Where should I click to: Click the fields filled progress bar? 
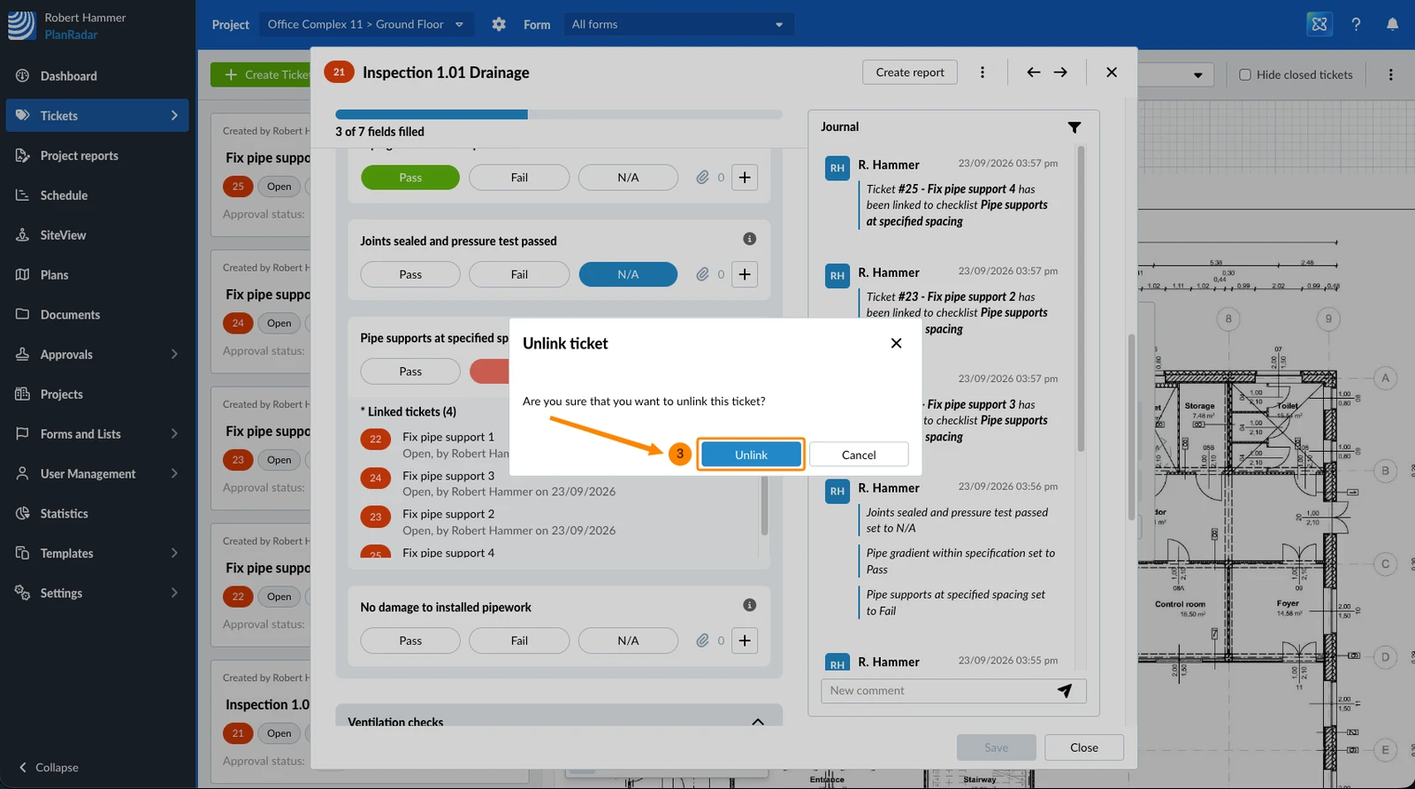[559, 114]
